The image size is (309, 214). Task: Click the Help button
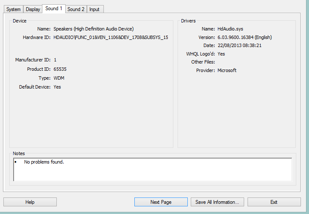[x=30, y=202]
